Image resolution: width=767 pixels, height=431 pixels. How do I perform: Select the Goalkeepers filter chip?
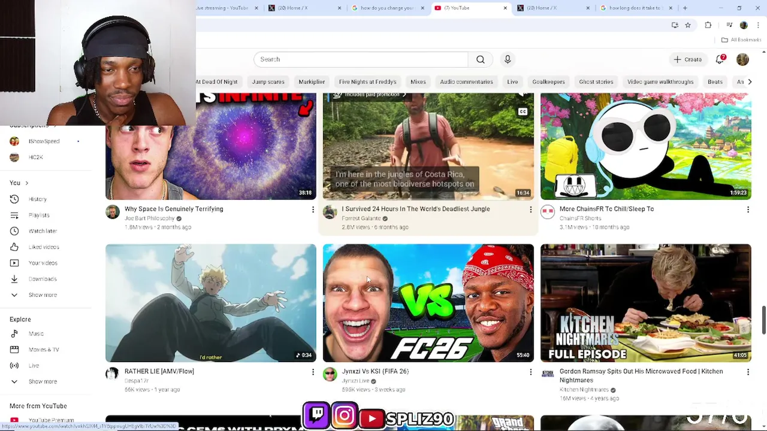tap(548, 82)
